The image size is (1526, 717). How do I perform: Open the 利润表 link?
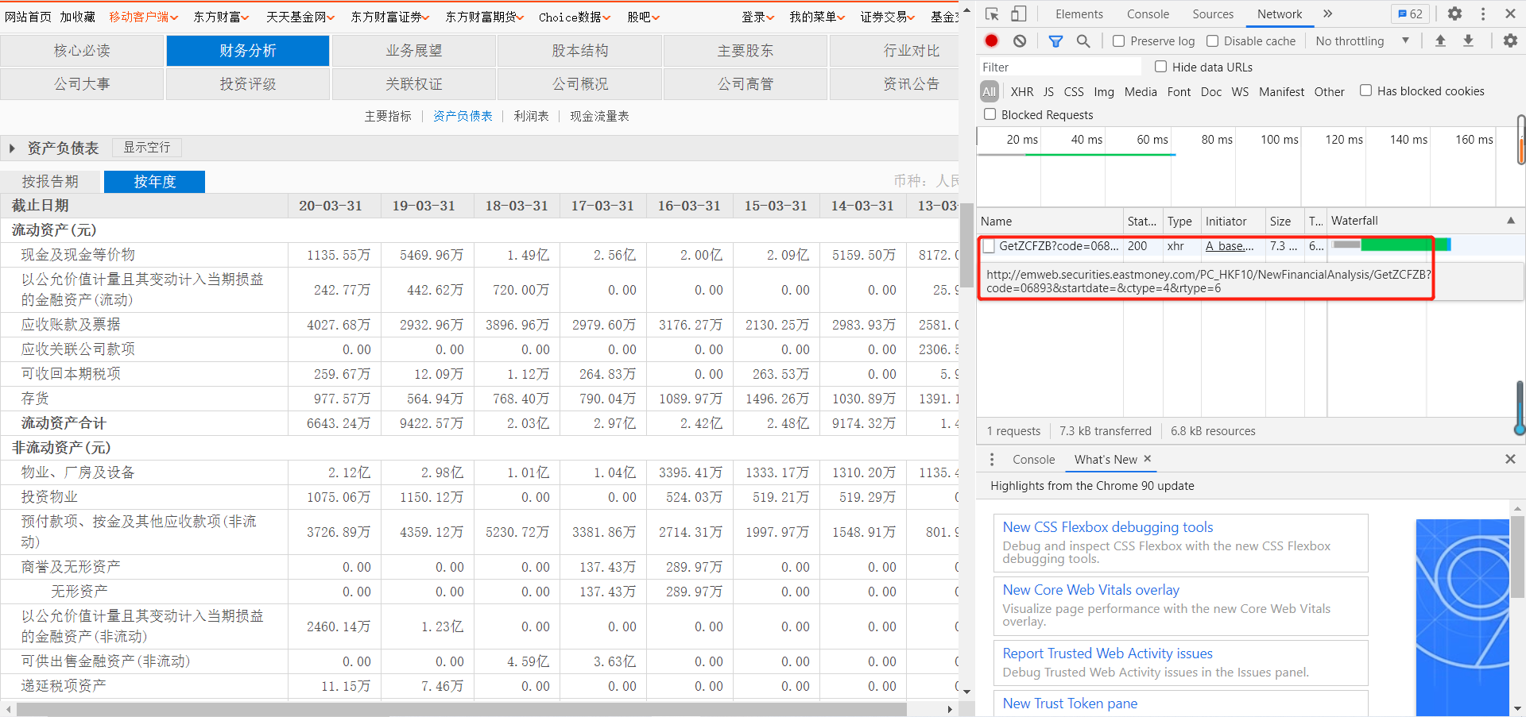coord(531,116)
